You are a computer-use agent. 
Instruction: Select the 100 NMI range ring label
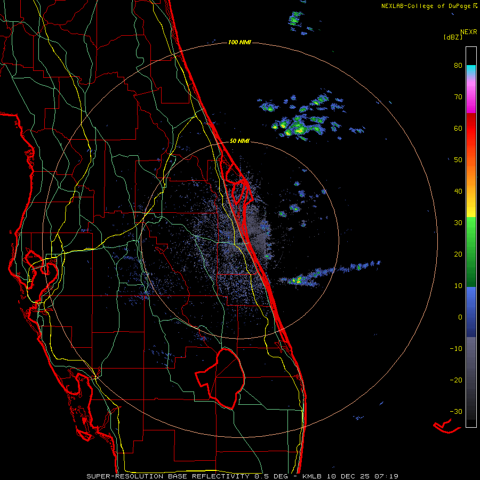click(x=239, y=42)
